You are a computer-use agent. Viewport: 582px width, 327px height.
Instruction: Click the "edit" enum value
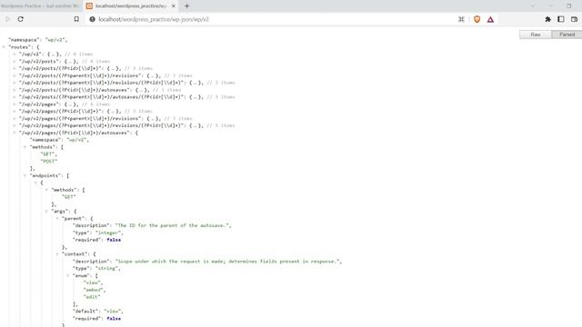(92, 297)
